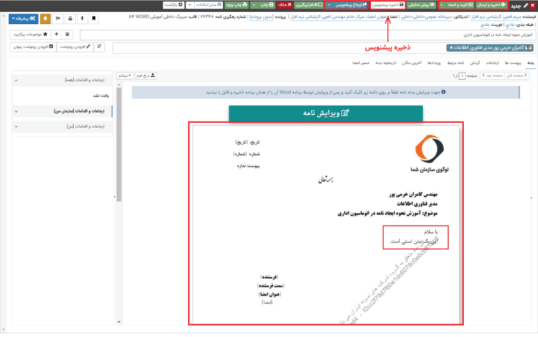Expand the بیشتر more dropdown

tap(124, 76)
